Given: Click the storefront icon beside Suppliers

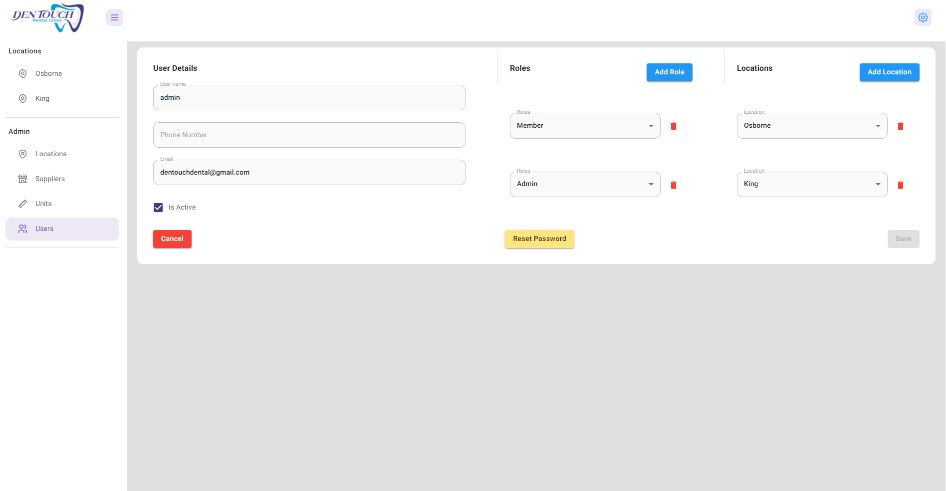Looking at the screenshot, I should pos(22,179).
